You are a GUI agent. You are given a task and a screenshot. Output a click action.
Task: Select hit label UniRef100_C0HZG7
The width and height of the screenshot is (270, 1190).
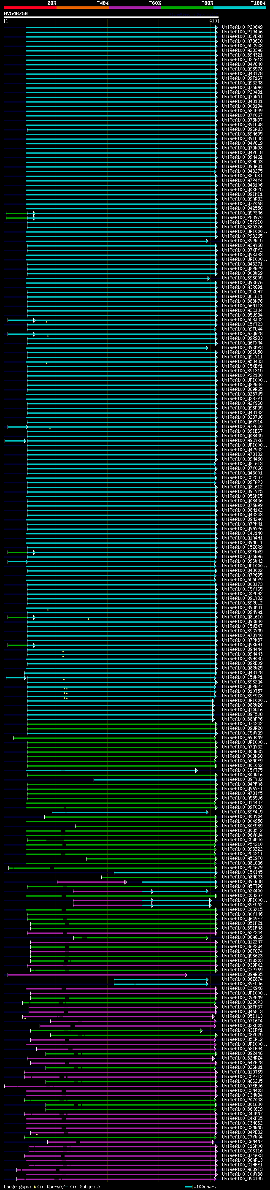(242, 895)
